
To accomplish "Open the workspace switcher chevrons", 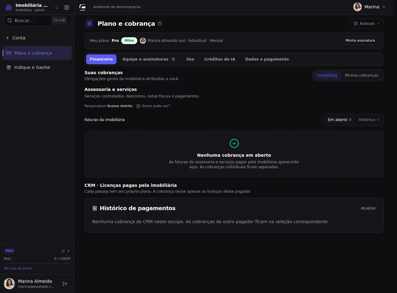I will click(57, 7).
